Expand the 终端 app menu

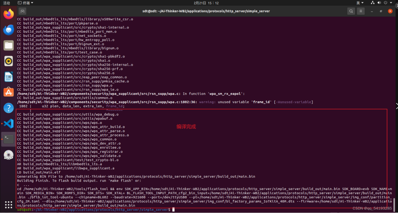click(x=25, y=3)
